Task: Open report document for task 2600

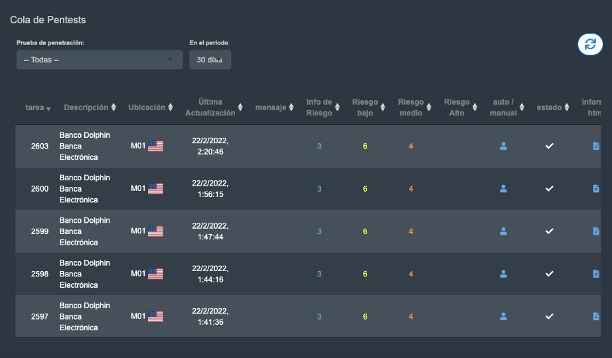Action: coord(596,188)
